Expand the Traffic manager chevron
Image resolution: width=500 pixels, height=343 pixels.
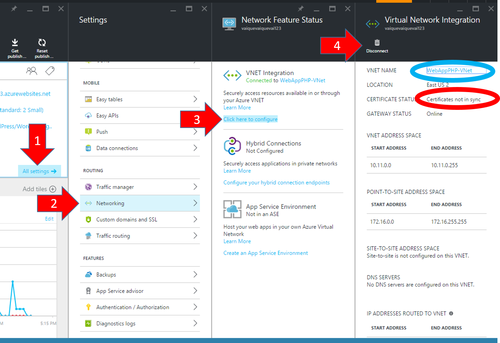195,187
